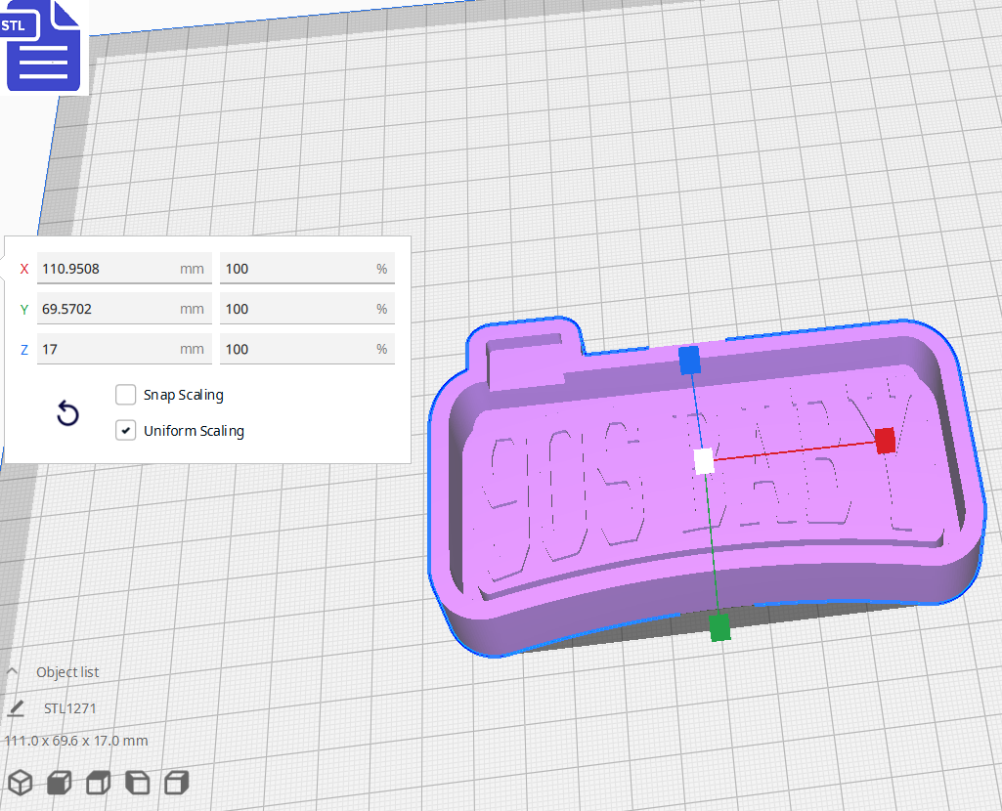Disable Uniform Scaling
1002x811 pixels.
tap(125, 430)
